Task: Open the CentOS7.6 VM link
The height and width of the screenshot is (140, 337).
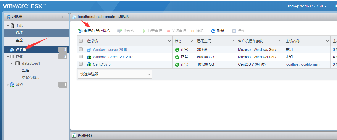Action: click(x=102, y=64)
